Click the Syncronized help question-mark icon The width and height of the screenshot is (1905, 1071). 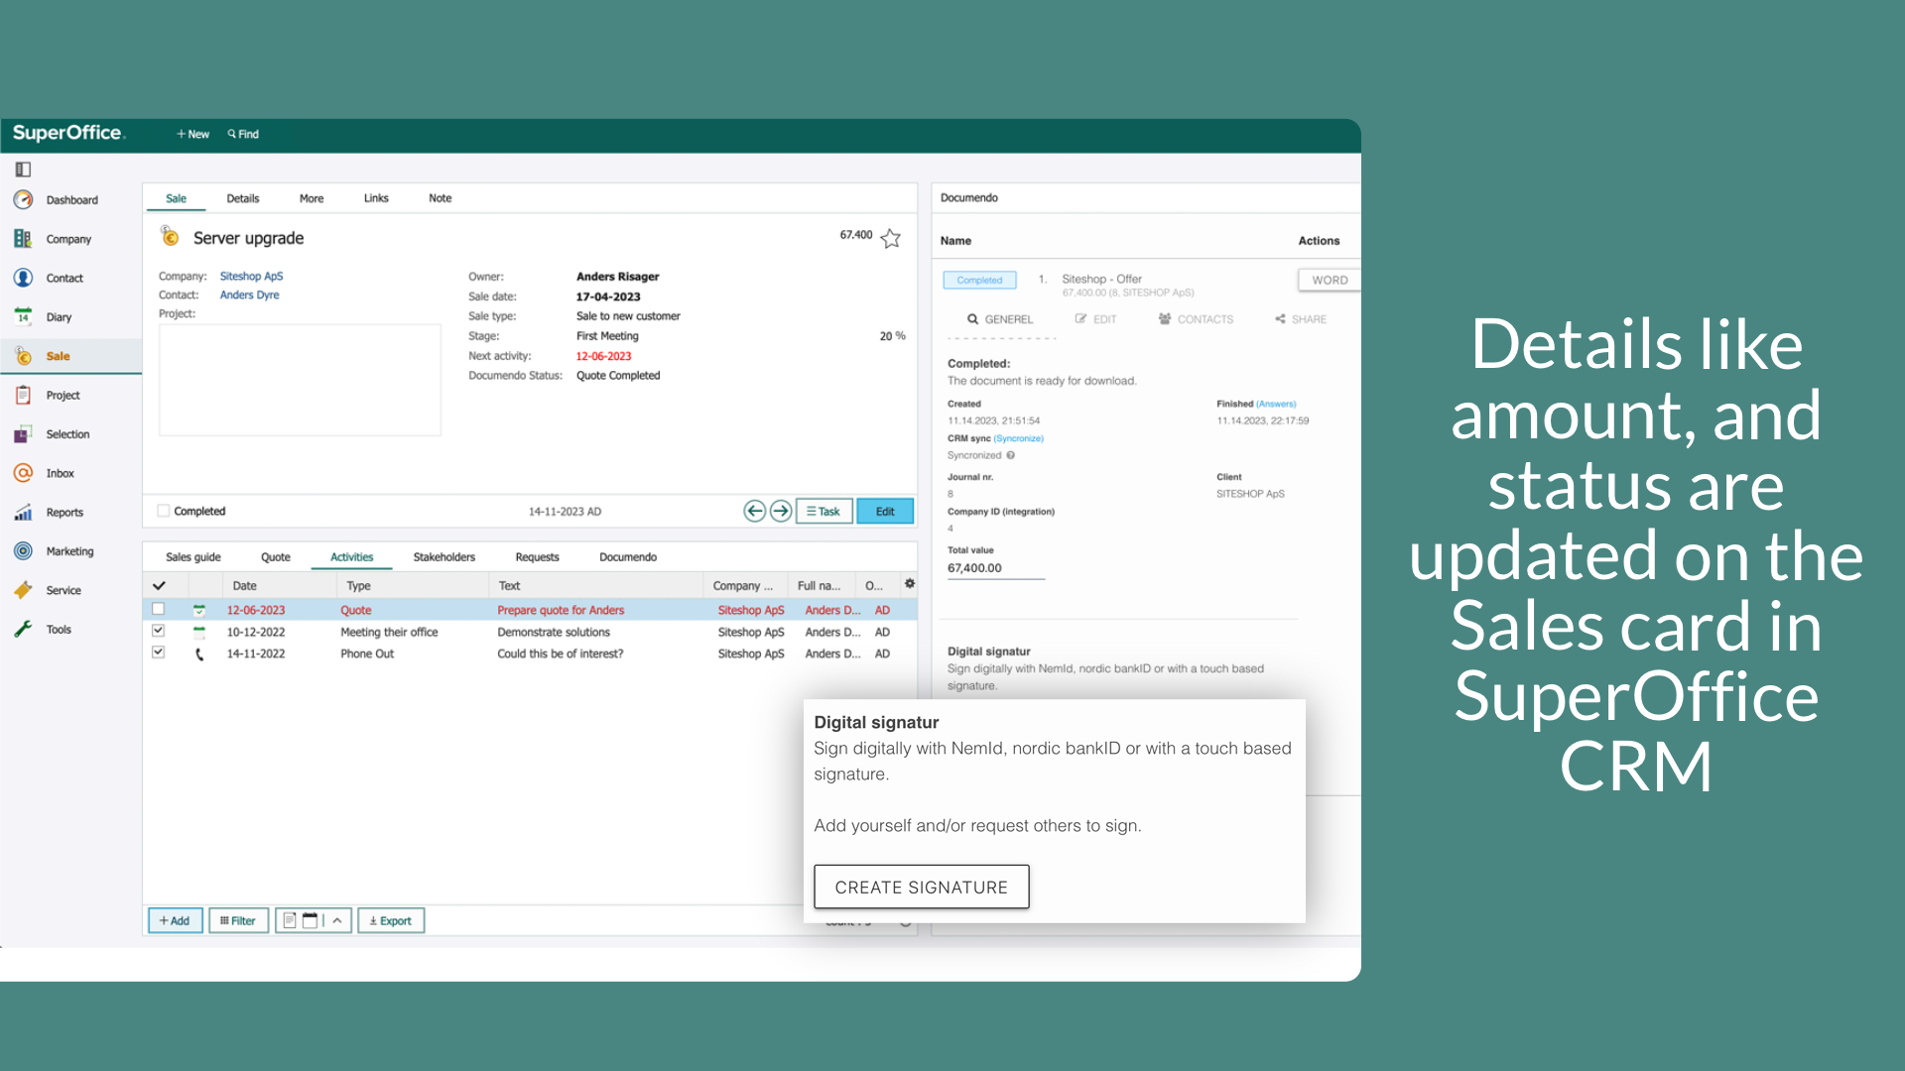(1010, 456)
